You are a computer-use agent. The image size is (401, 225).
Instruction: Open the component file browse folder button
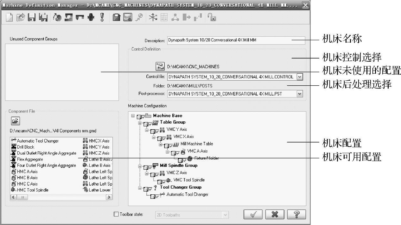pyautogui.click(x=15, y=121)
